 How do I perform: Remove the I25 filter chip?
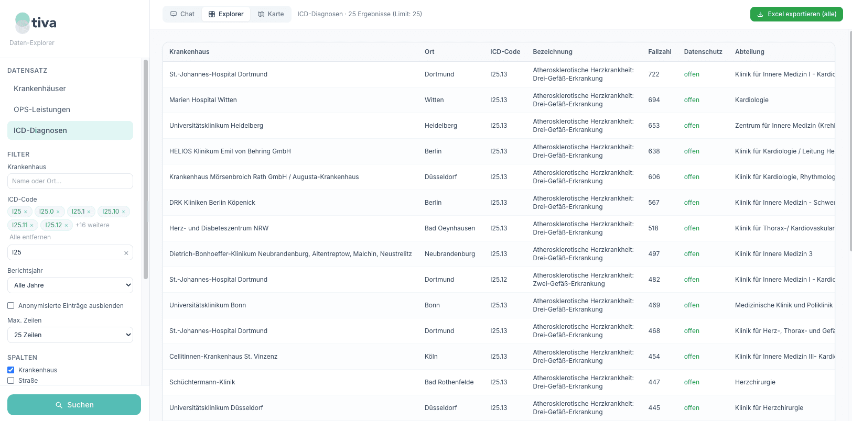tap(25, 212)
